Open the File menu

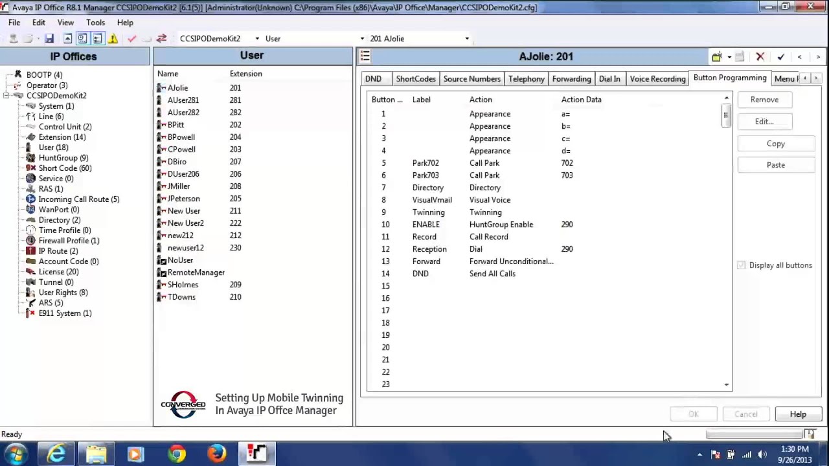coord(14,23)
